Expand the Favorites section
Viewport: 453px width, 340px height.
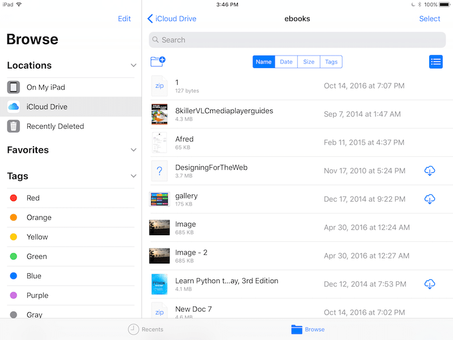click(x=134, y=150)
